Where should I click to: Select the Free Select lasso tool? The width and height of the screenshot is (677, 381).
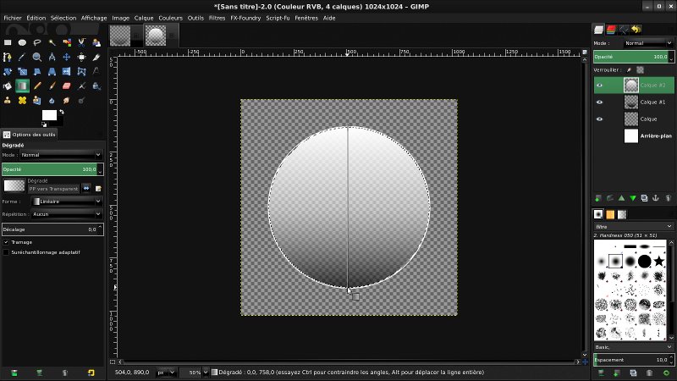pos(37,42)
